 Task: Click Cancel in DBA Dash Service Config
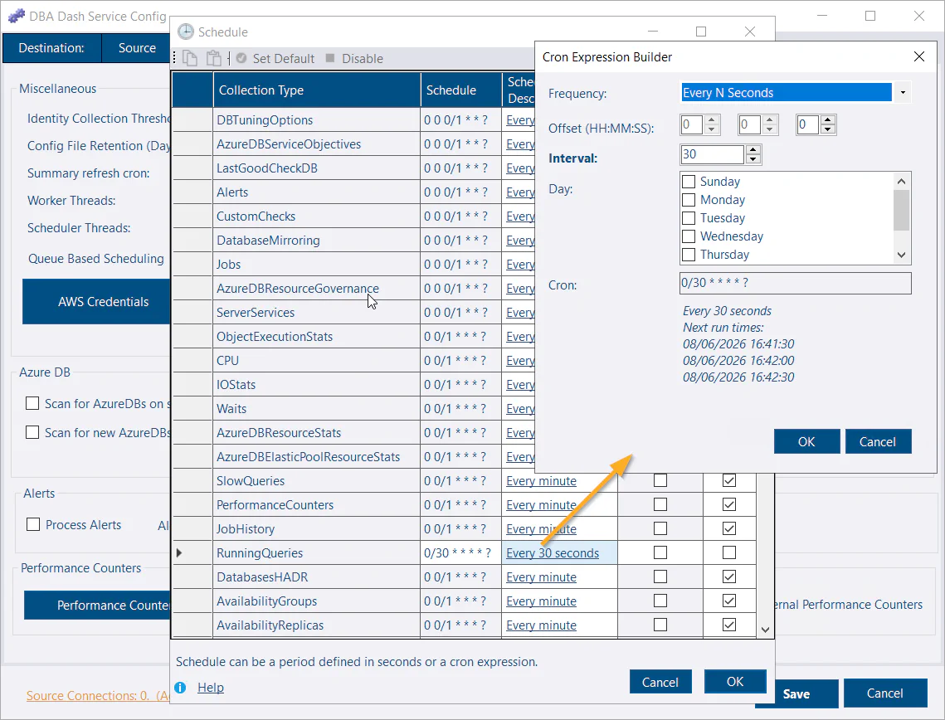tap(884, 693)
